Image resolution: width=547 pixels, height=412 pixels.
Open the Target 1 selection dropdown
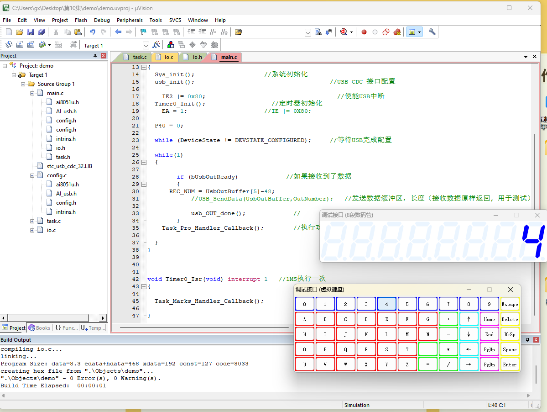146,46
